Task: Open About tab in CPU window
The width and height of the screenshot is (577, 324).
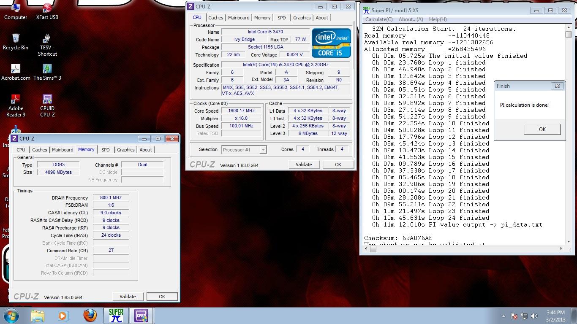Action: 322,18
